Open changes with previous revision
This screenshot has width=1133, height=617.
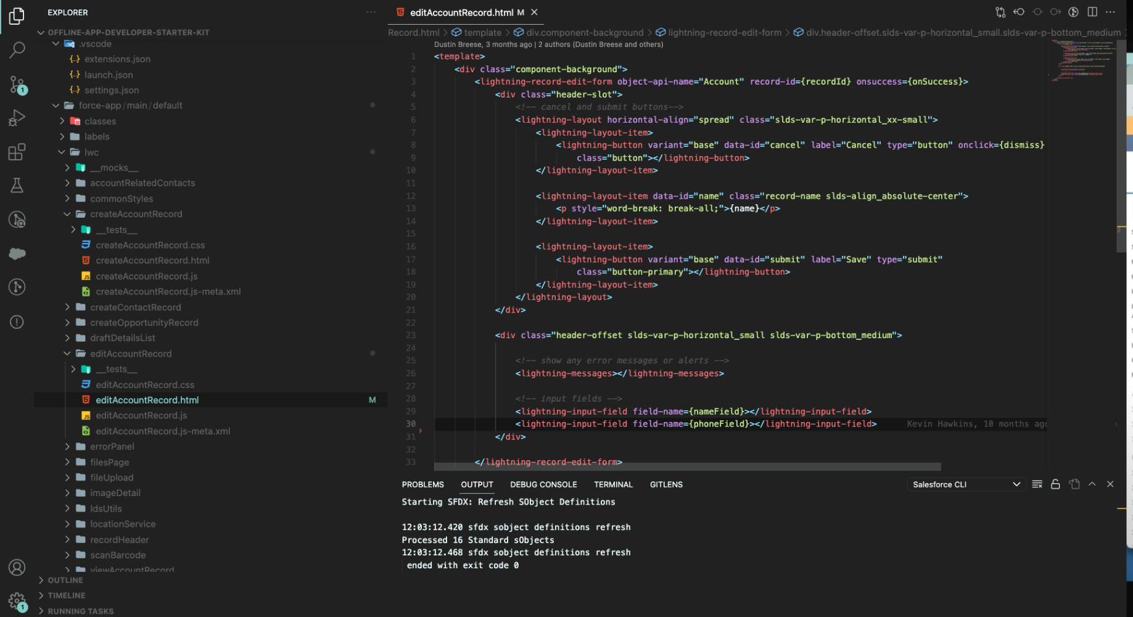click(1019, 12)
